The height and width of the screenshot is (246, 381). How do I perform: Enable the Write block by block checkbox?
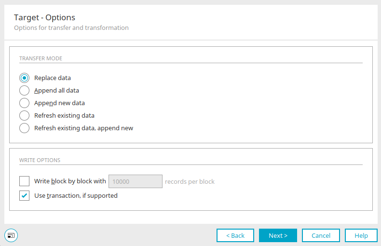(x=24, y=181)
